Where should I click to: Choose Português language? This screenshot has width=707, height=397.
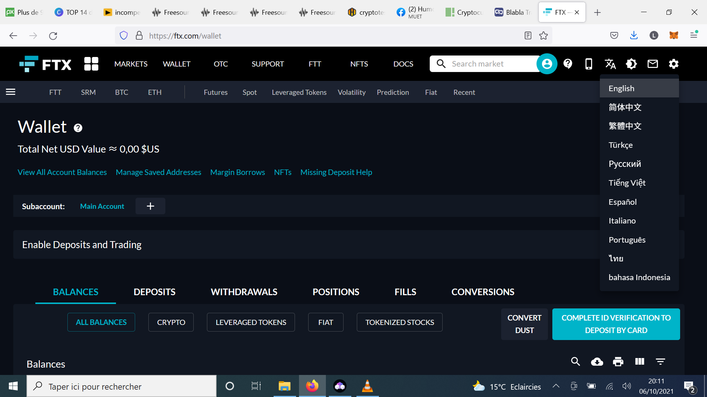point(639,240)
